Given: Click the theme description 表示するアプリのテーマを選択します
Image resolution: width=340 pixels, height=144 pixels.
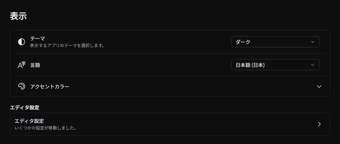Looking at the screenshot, I should [67, 46].
